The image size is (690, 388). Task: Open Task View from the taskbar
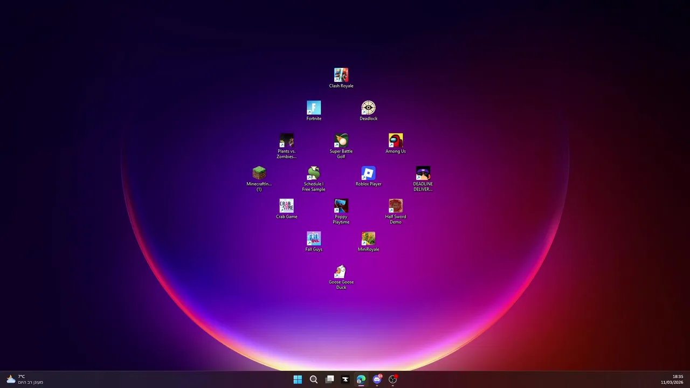(329, 379)
